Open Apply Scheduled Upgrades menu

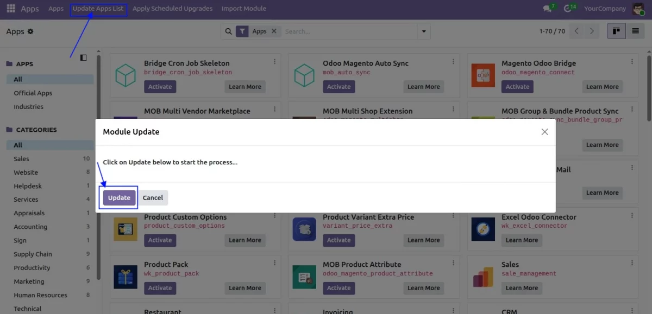[x=172, y=9]
